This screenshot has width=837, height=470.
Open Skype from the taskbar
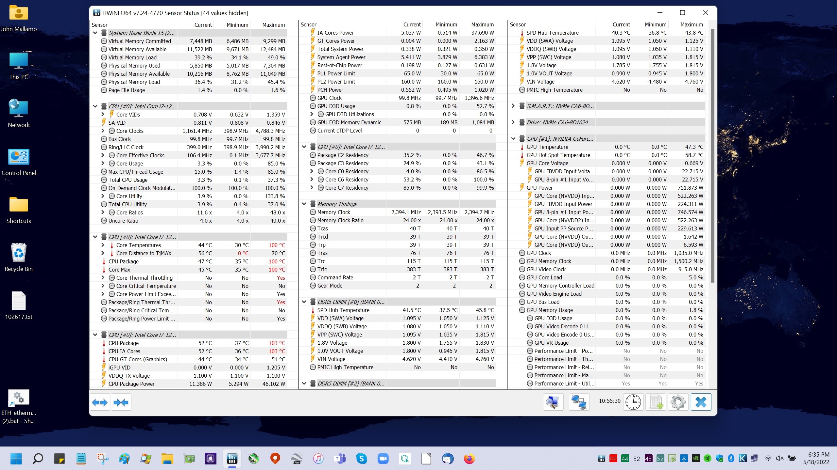coord(361,459)
